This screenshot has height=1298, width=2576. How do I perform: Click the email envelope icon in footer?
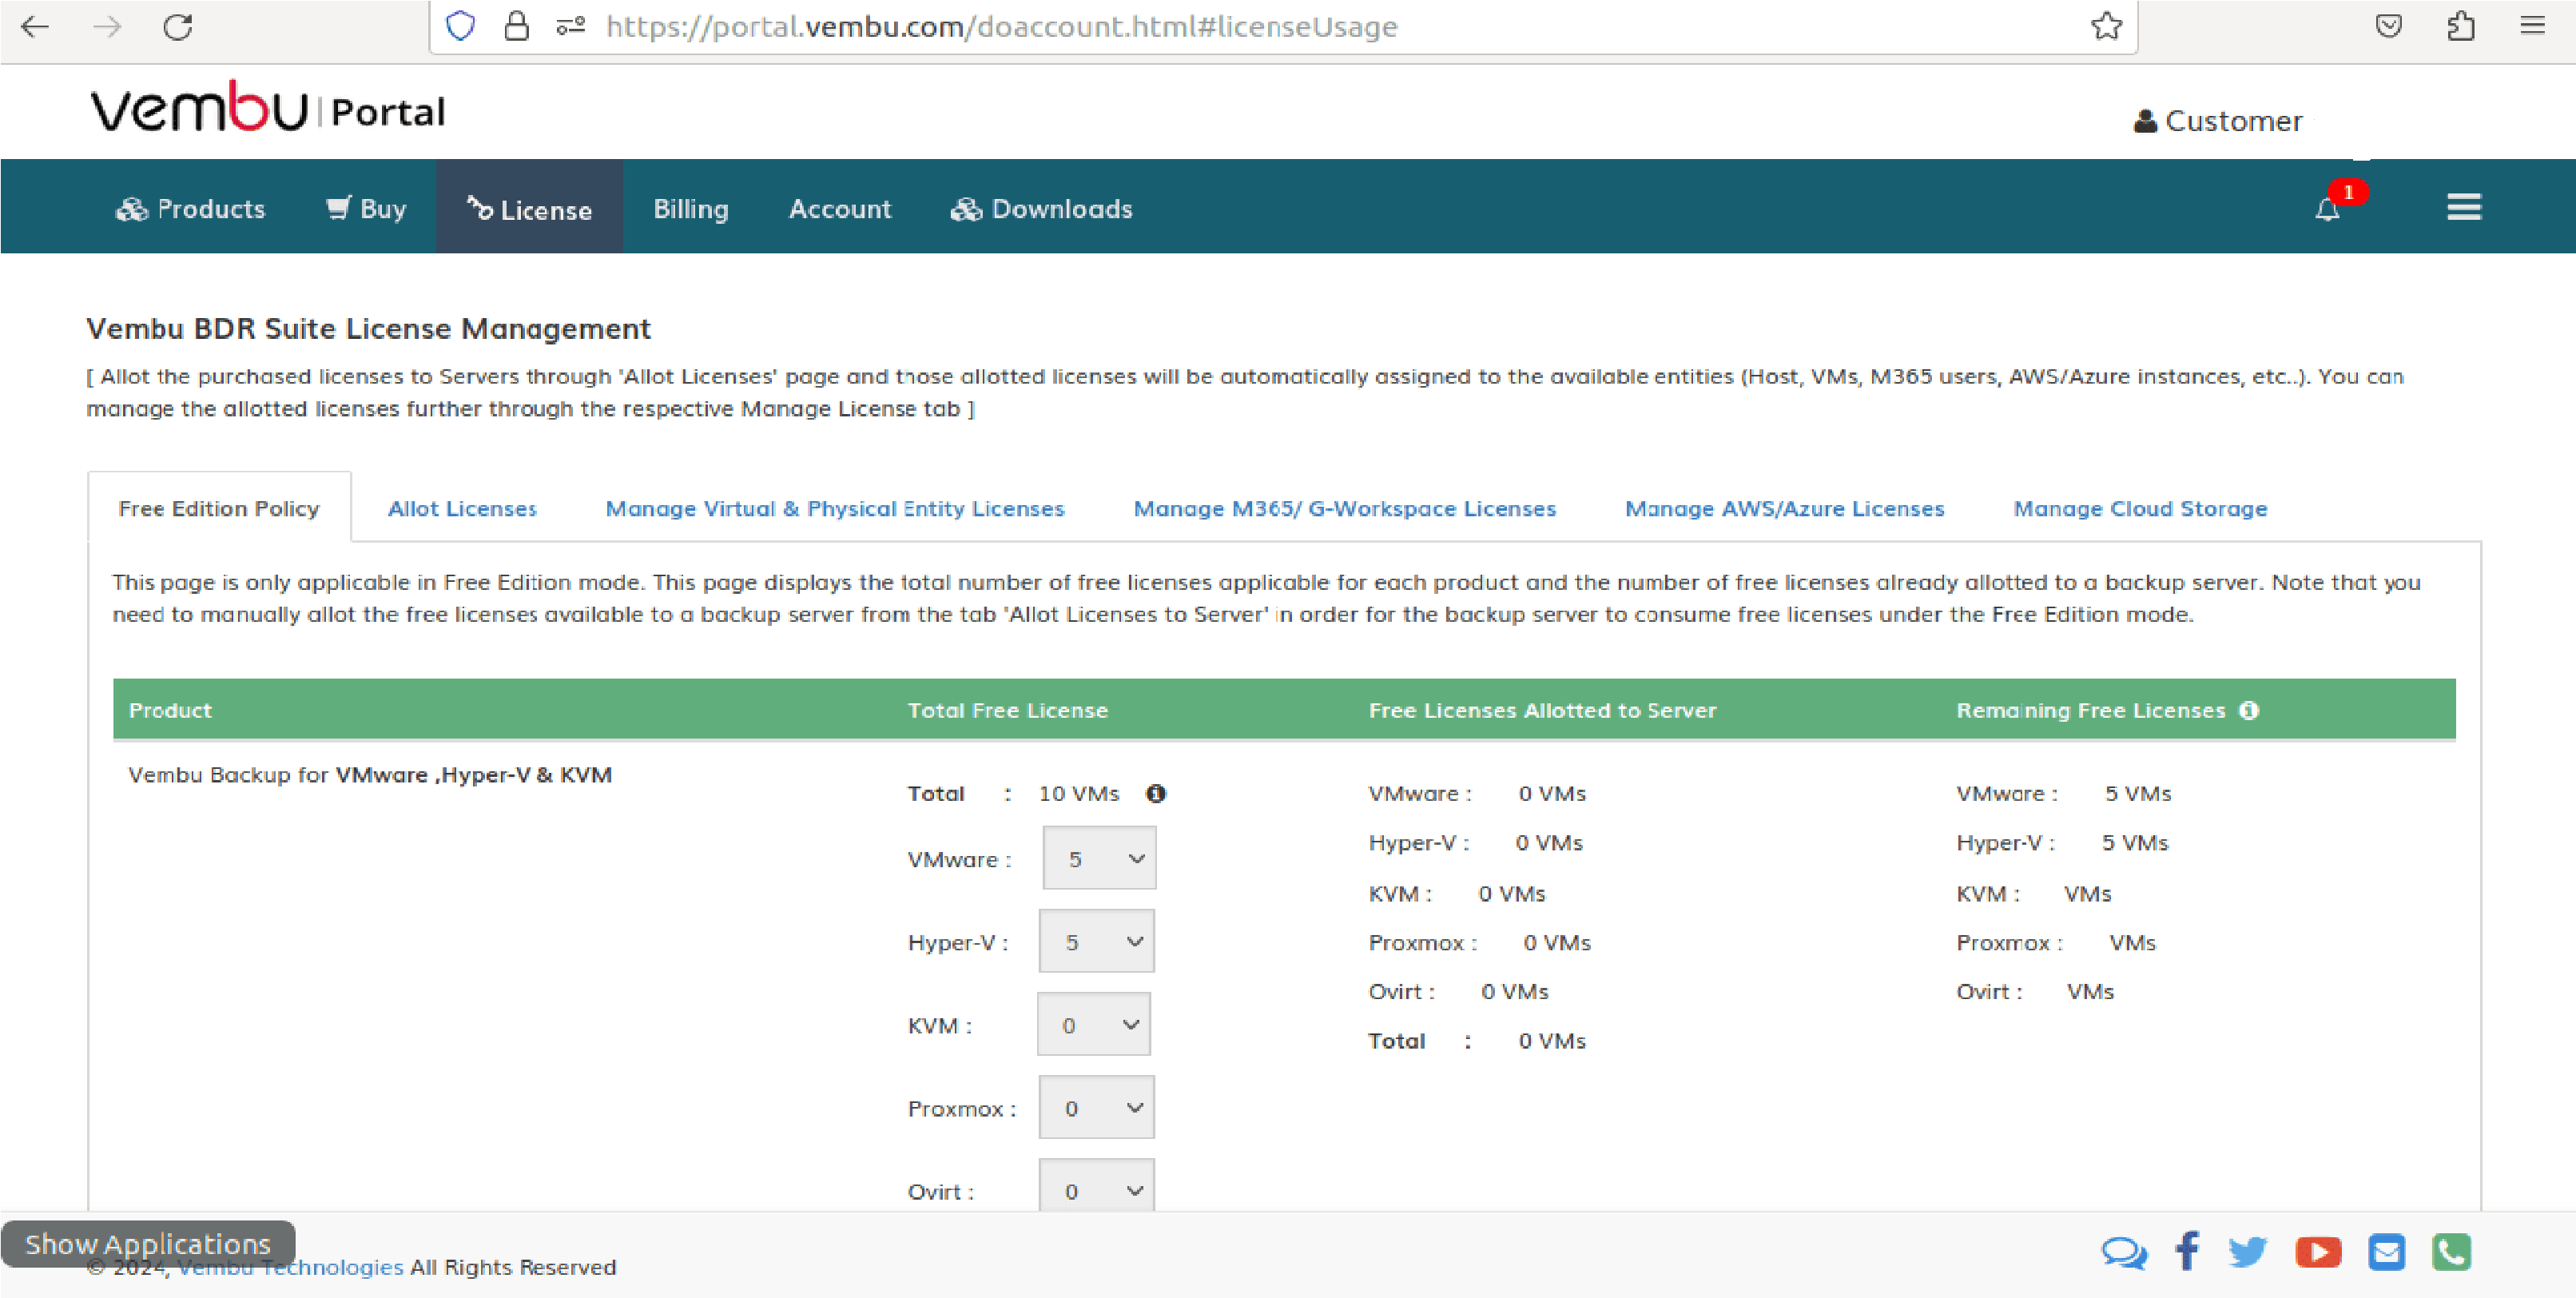[2387, 1252]
